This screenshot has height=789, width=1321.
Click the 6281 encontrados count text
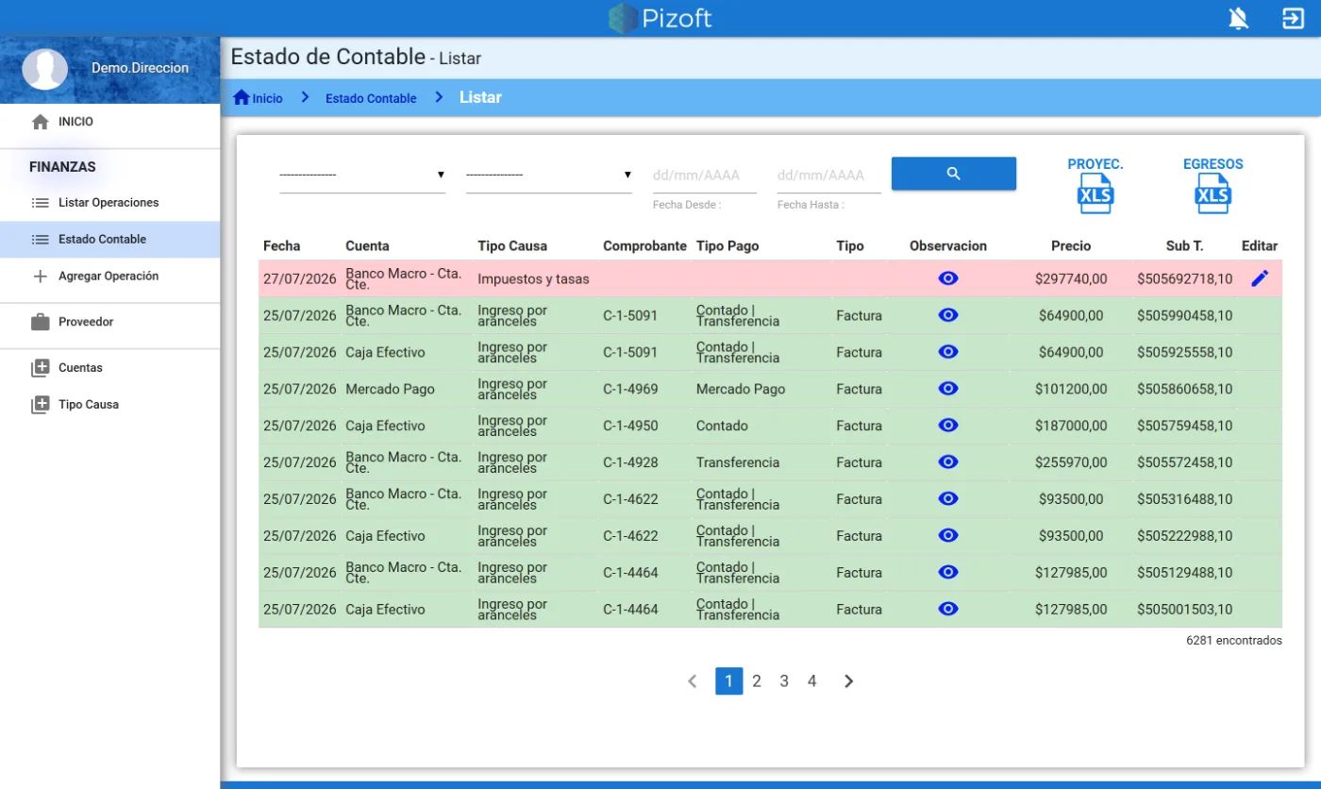pos(1234,641)
